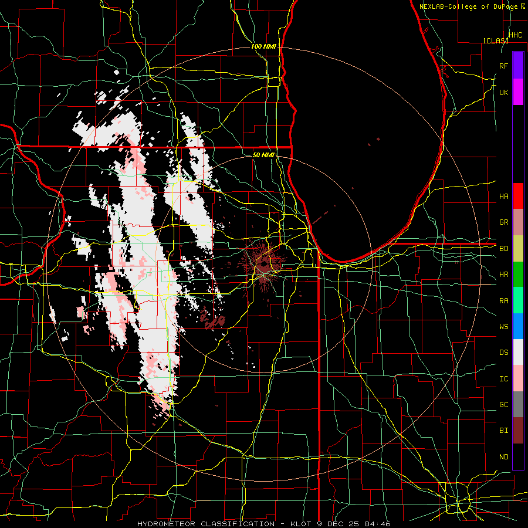528x528 pixels.
Task: Click the 'DS' legend label
Action: point(503,353)
